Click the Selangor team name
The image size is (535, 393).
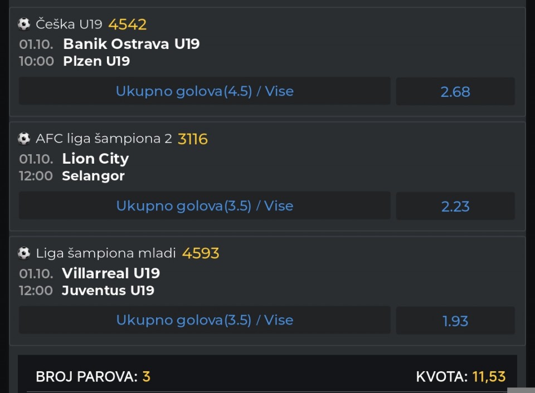93,176
